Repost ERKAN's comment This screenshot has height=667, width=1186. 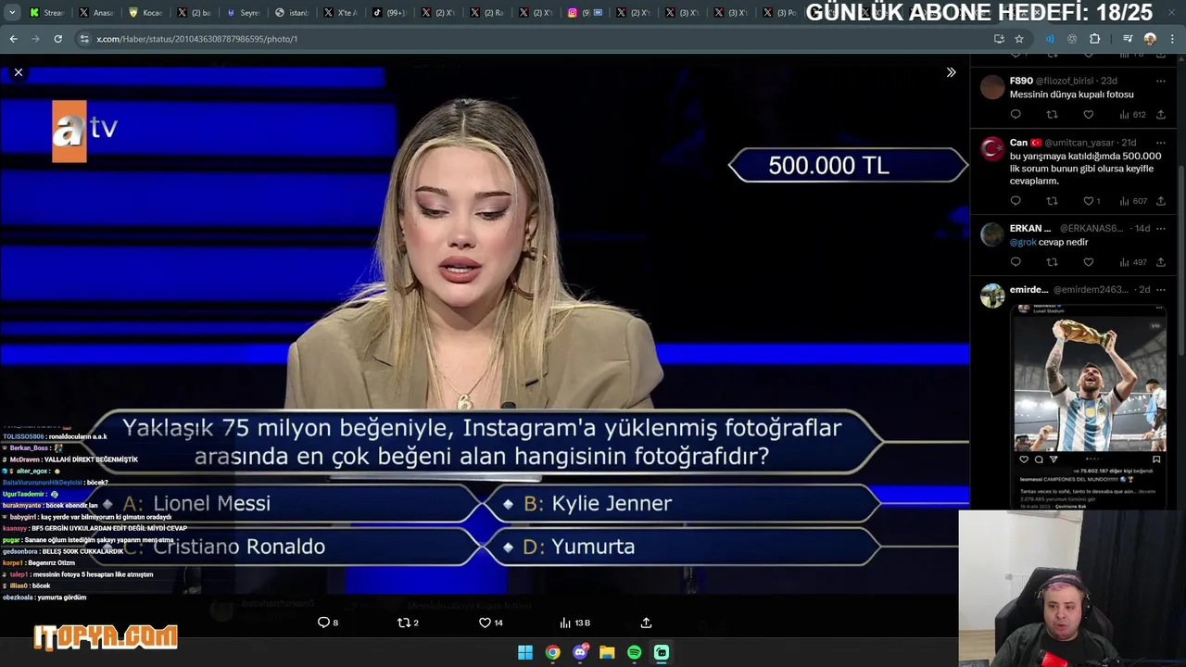(x=1052, y=262)
